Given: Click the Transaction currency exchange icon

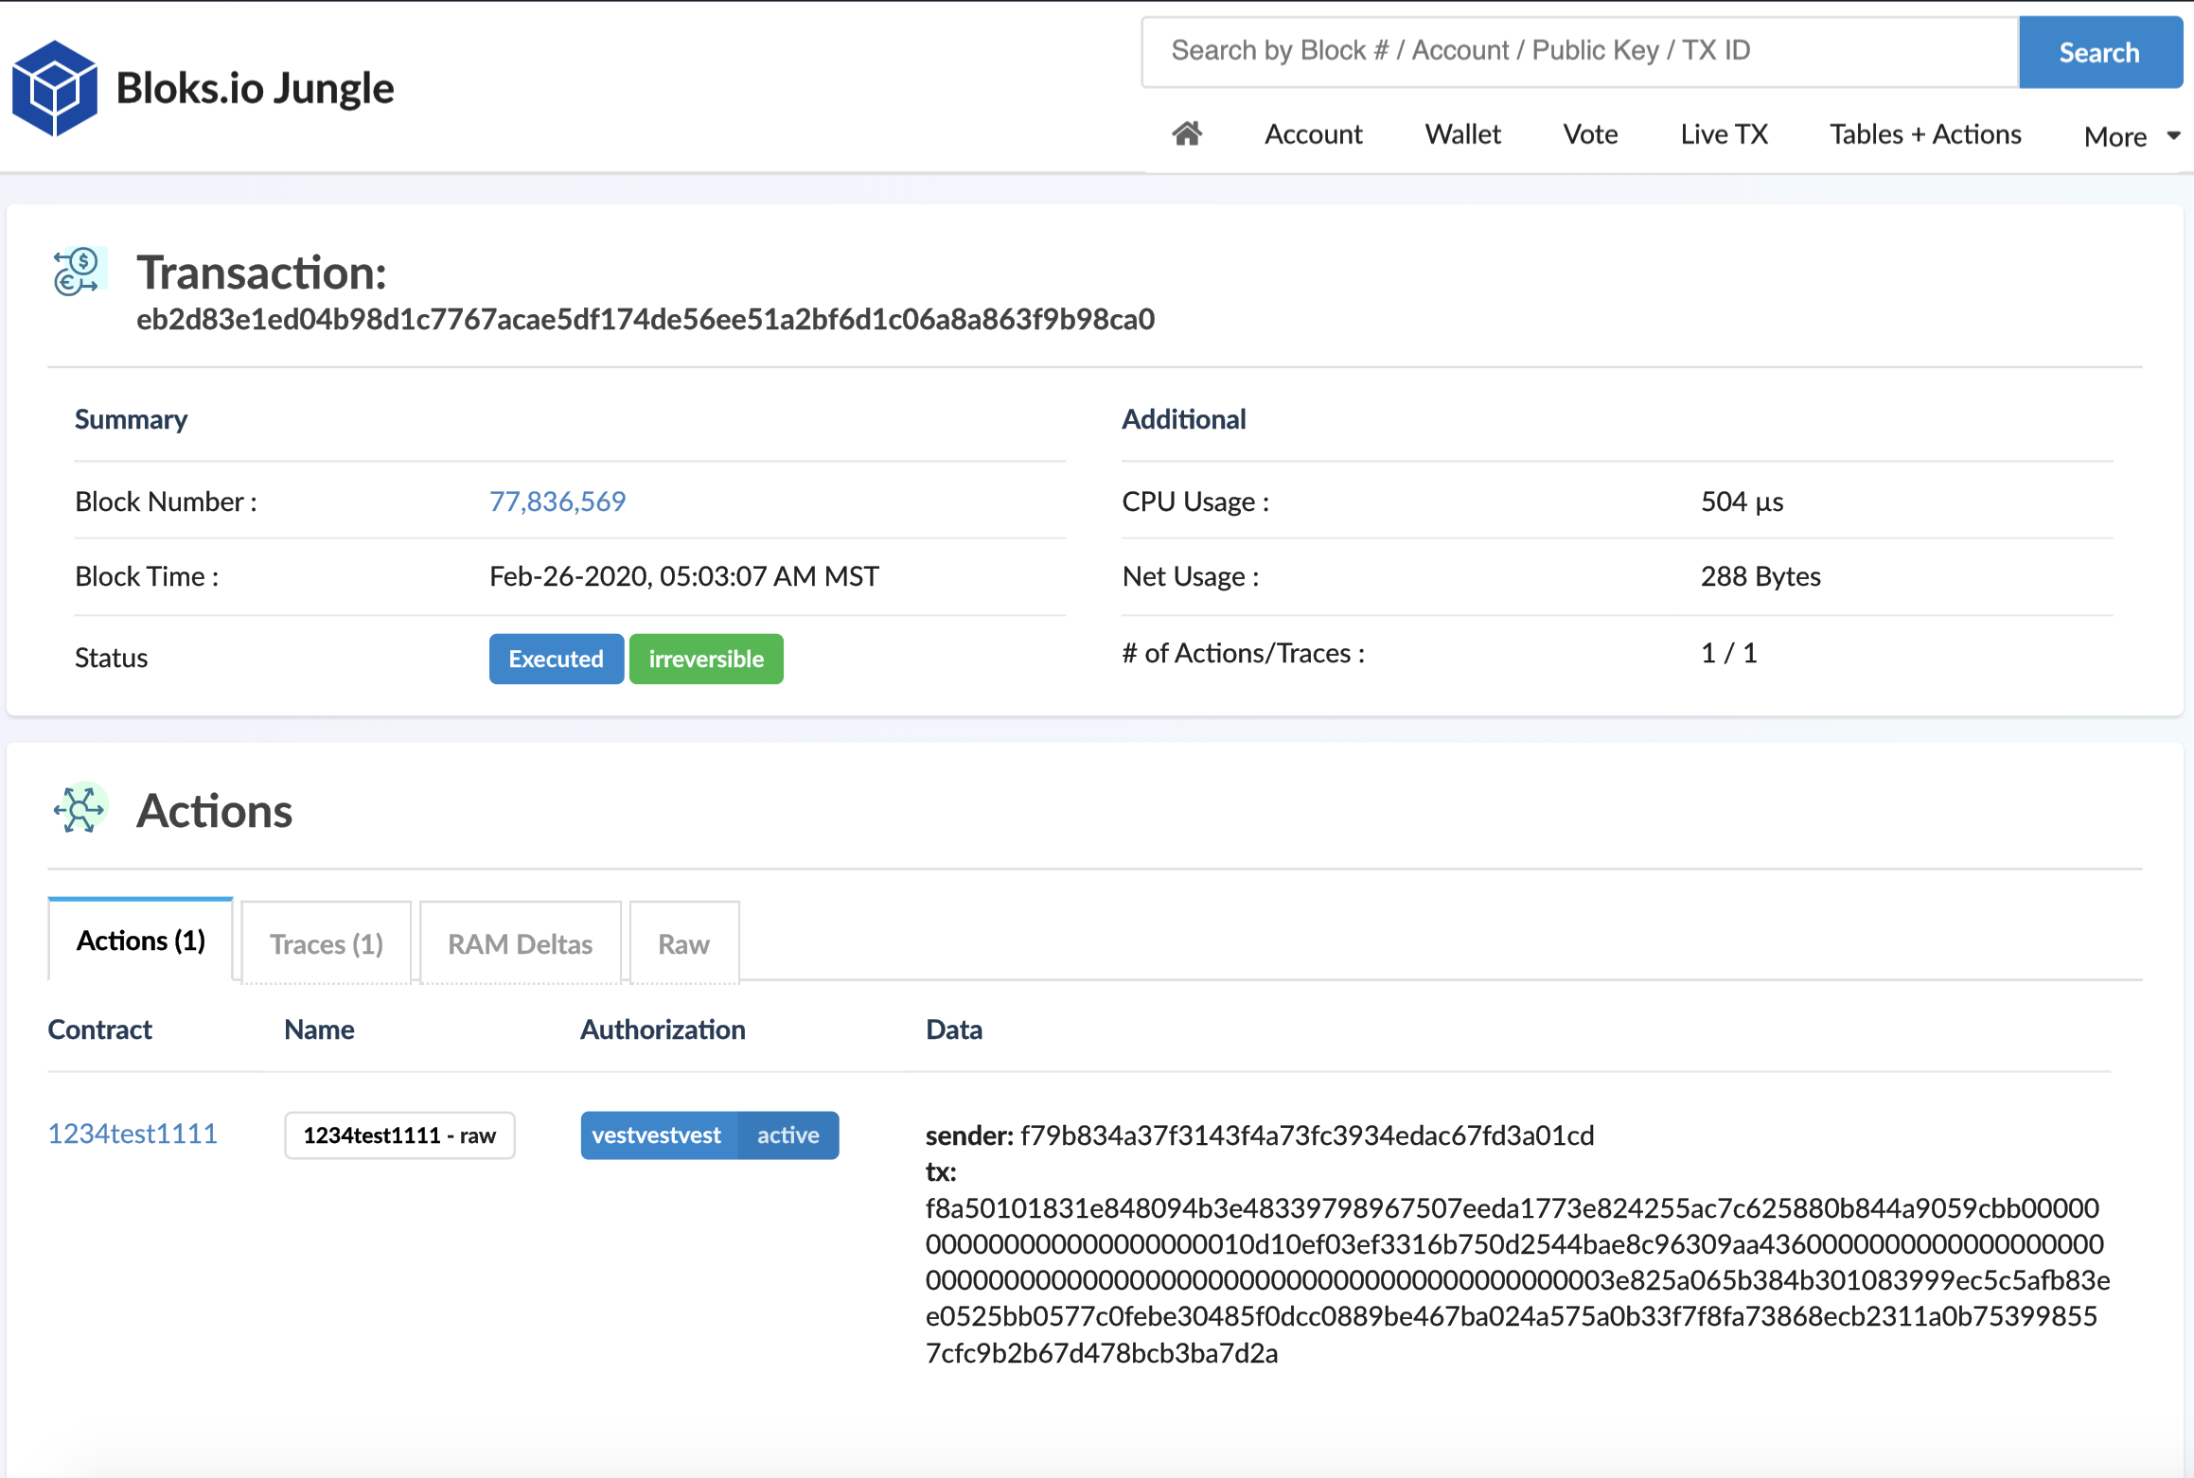Looking at the screenshot, I should (x=78, y=273).
